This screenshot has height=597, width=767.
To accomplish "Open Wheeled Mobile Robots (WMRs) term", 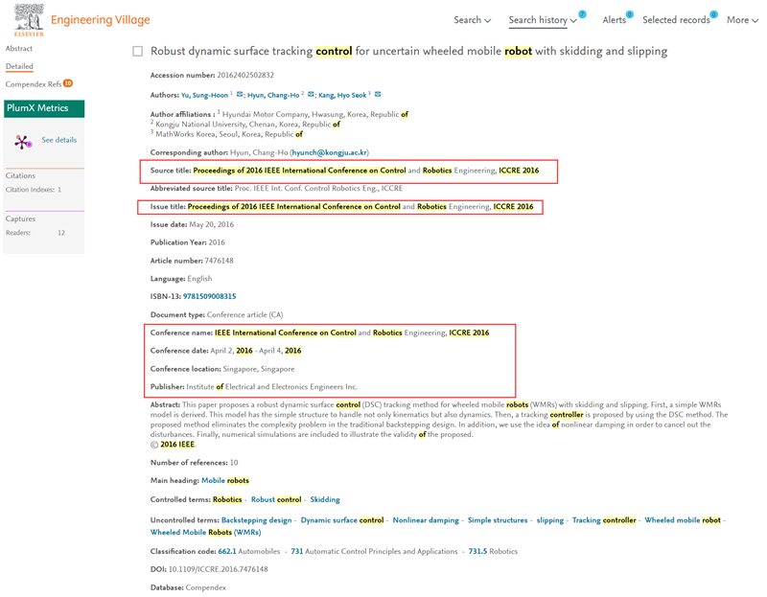I will [x=205, y=533].
